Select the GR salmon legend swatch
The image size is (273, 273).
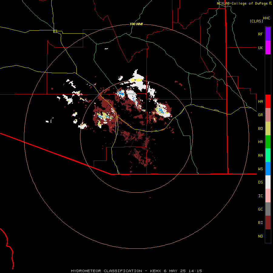tap(268, 115)
